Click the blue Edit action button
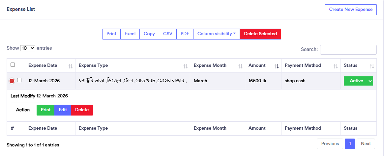 pyautogui.click(x=63, y=110)
